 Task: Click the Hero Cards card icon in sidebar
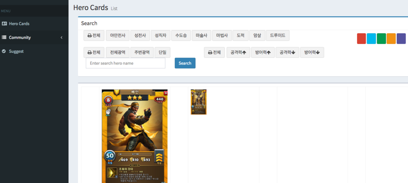click(x=4, y=24)
